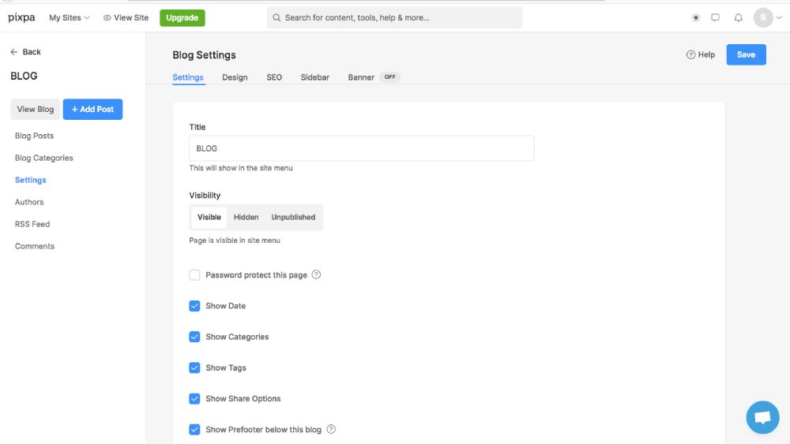Click help icon next to Password protect

(316, 275)
